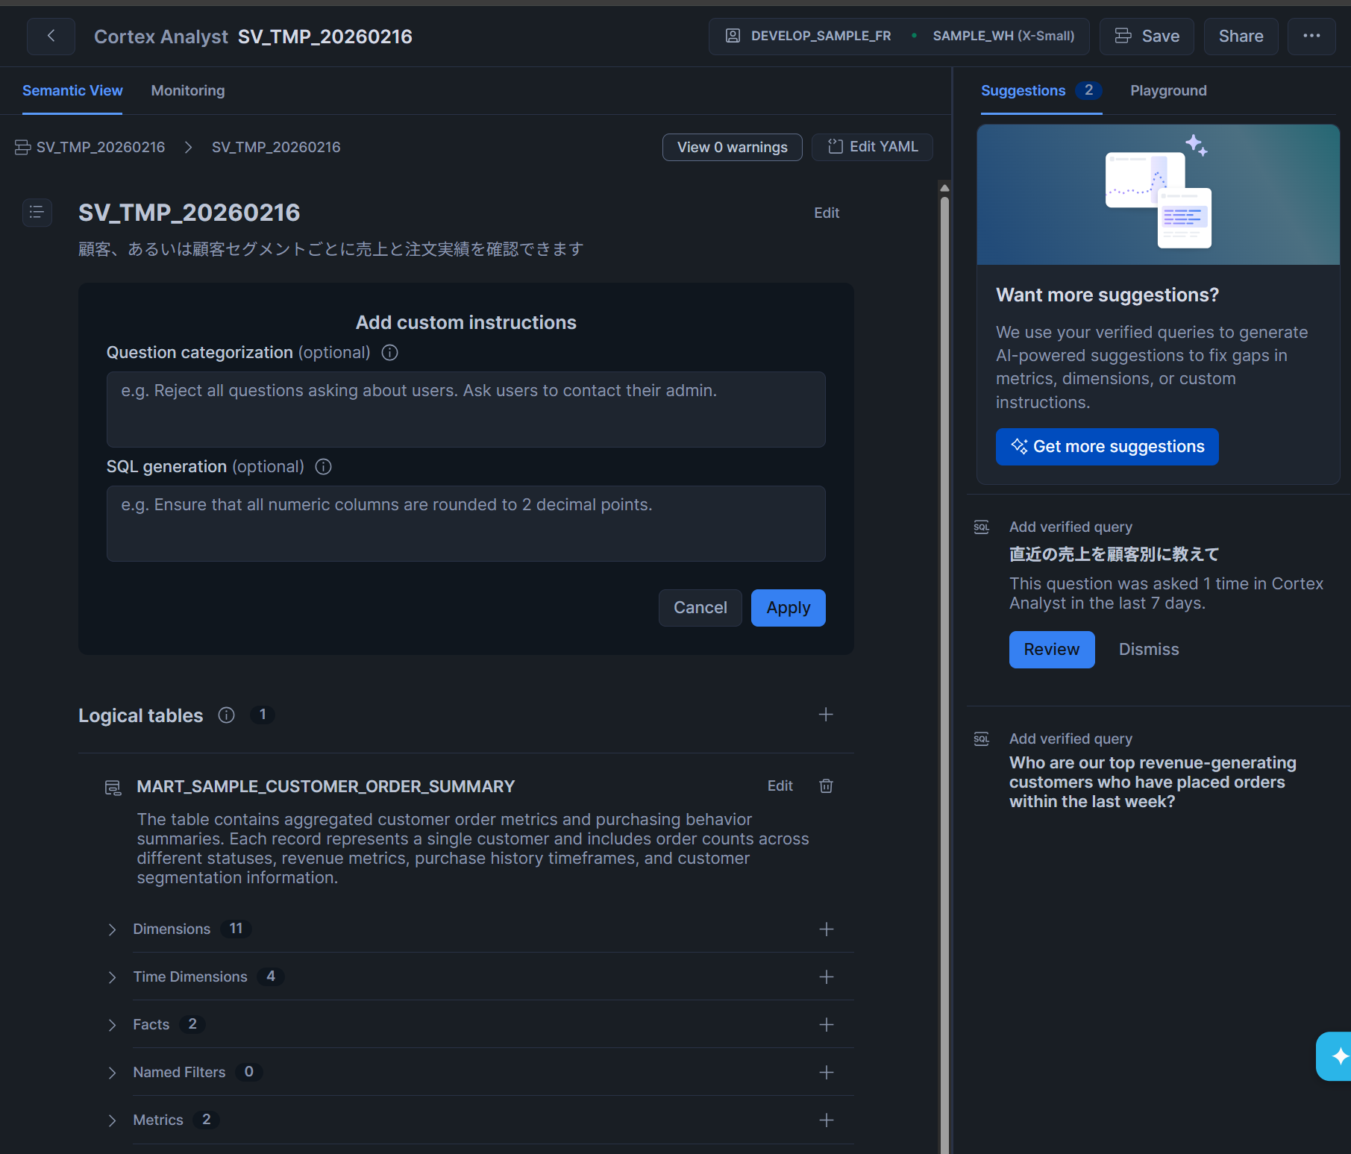Add a new named filter

pos(826,1073)
